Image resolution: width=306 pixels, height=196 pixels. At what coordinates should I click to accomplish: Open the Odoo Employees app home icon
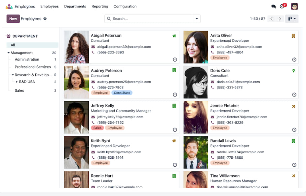point(9,6)
